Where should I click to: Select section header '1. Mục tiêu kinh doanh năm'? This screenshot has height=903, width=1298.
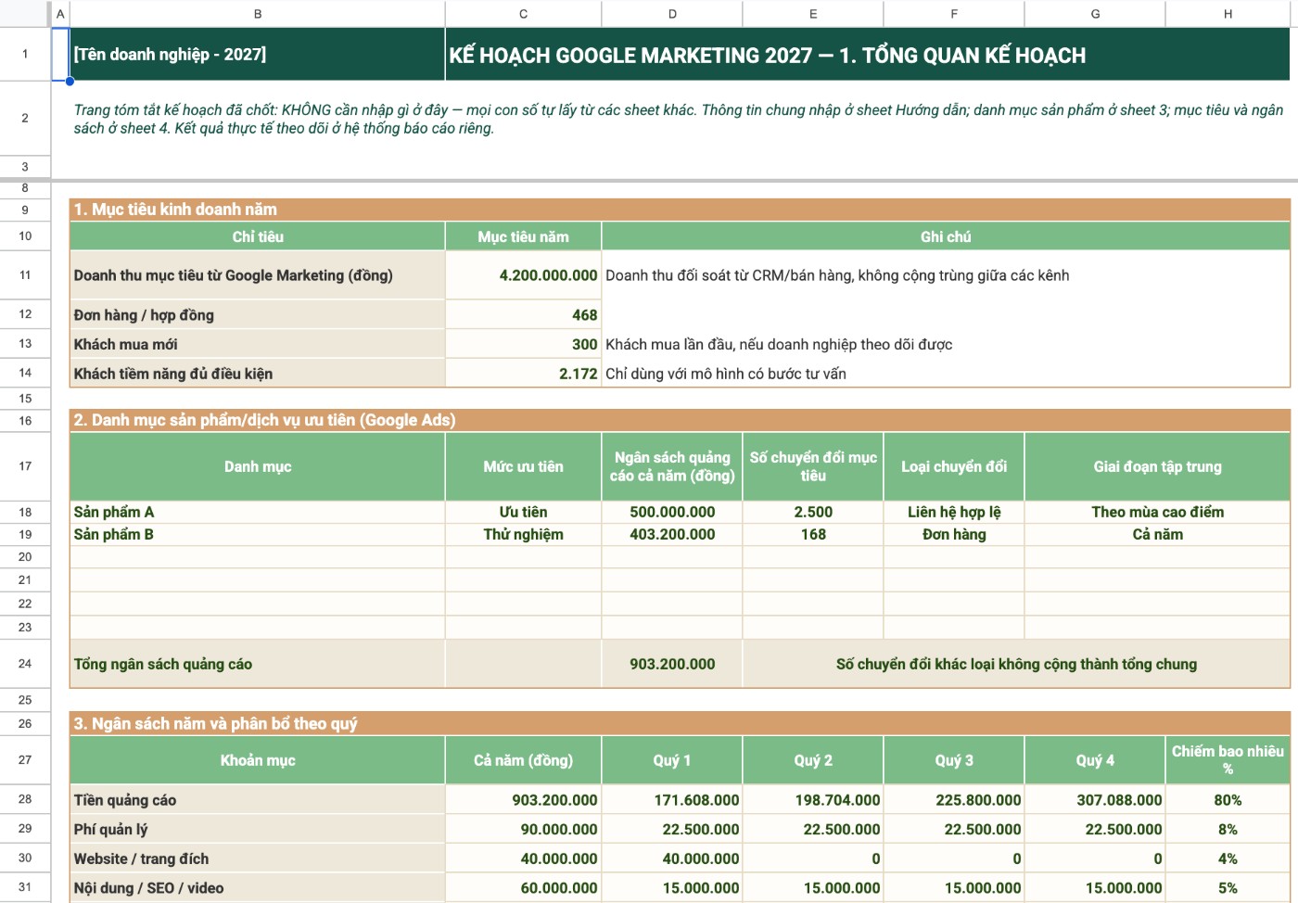coord(680,210)
